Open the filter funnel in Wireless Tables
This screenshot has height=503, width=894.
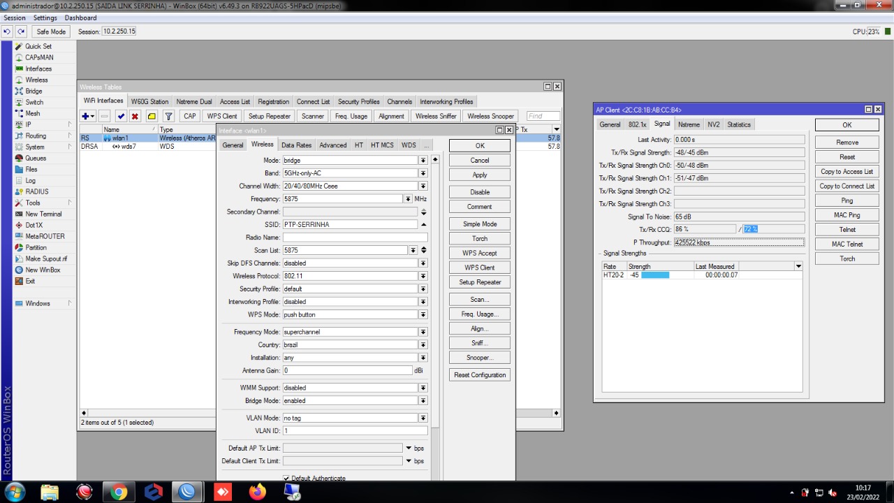coord(168,116)
